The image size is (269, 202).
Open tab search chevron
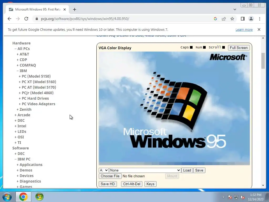(x=235, y=9)
